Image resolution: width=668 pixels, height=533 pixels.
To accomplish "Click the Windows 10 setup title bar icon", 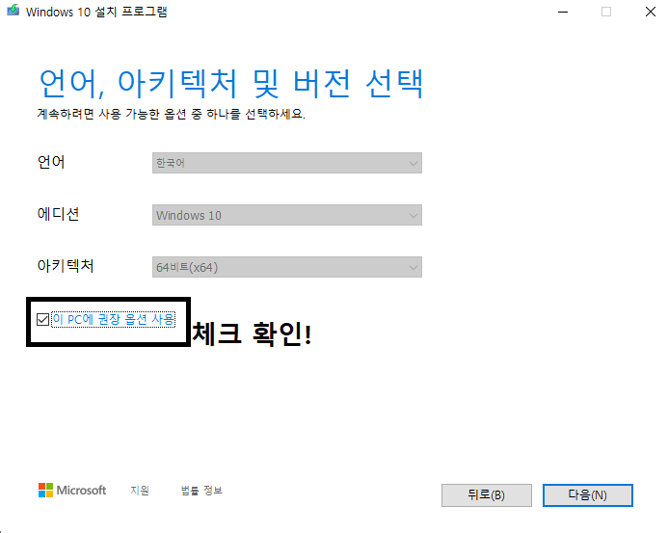I will (x=13, y=11).
